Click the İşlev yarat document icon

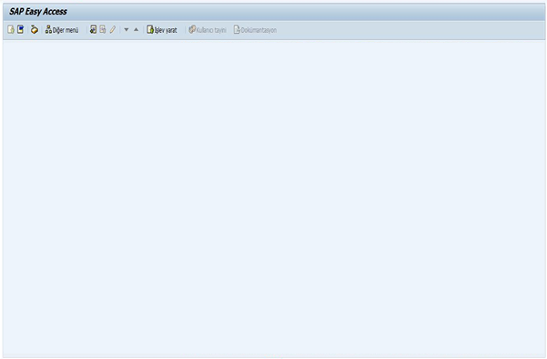(x=150, y=30)
